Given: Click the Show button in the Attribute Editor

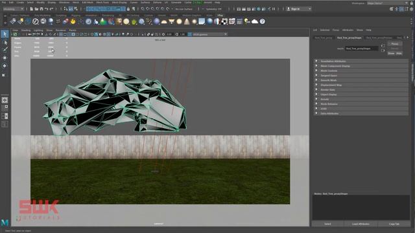Looking at the screenshot, I should 391,53.
